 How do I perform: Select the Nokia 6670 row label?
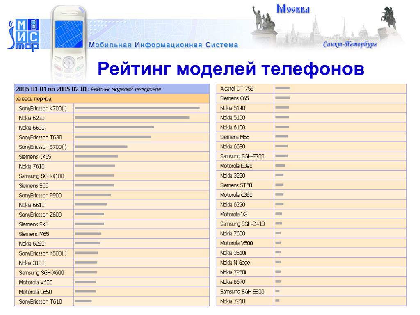(233, 282)
